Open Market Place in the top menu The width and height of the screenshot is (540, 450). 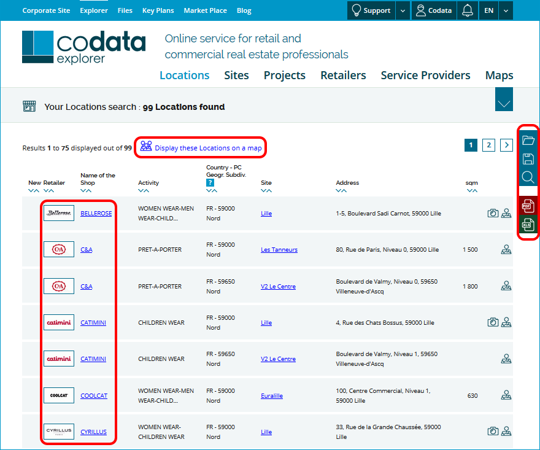pos(205,10)
